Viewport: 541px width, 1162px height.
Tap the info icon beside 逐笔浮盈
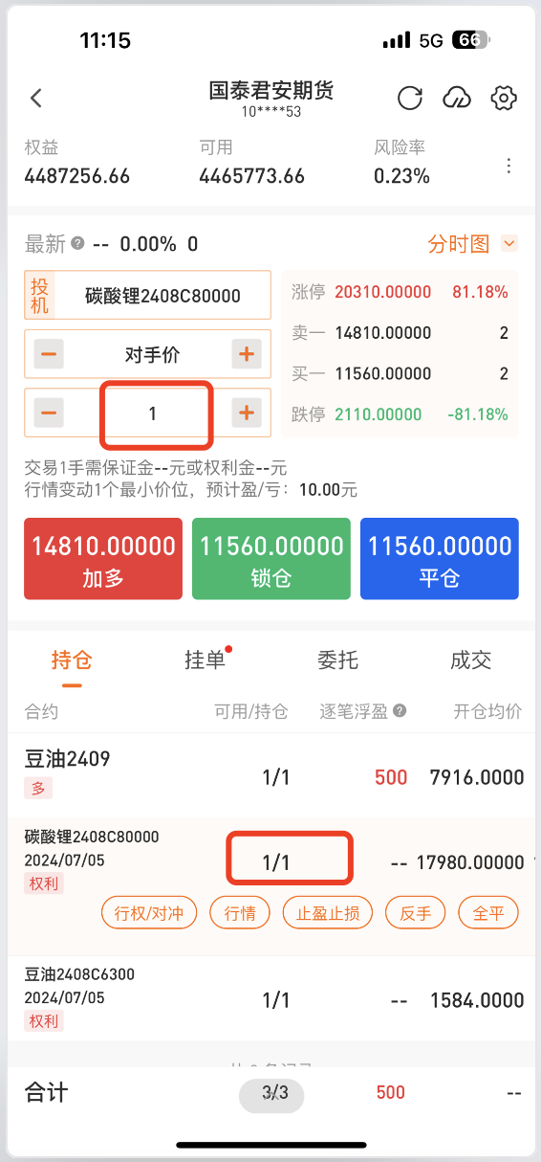400,711
